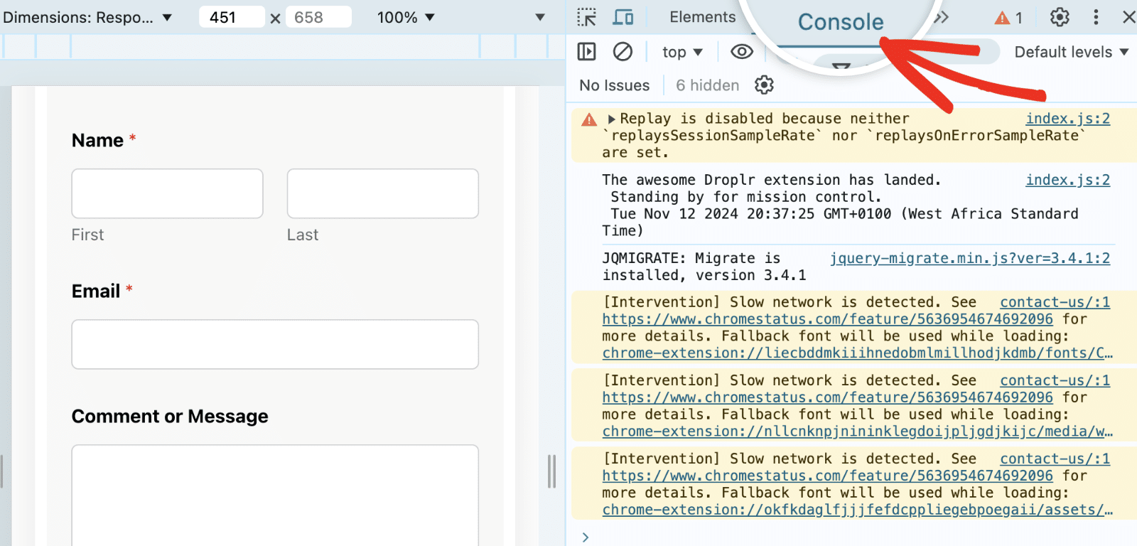
Task: Open index.js:2 link in Replay warning
Action: (1067, 119)
